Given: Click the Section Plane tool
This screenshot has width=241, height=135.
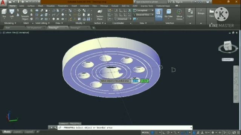Looking at the screenshot, I should pos(100,15).
